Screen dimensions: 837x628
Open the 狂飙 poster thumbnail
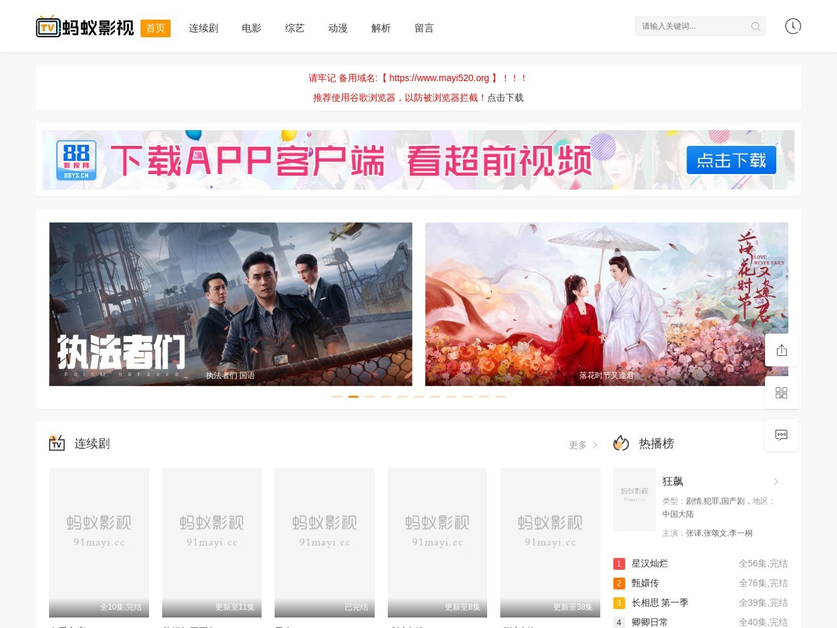click(x=634, y=500)
